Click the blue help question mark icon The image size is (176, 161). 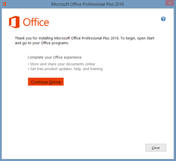[163, 19]
